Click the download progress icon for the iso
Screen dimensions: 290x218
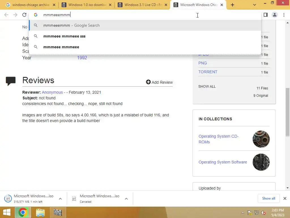[x=8, y=198]
